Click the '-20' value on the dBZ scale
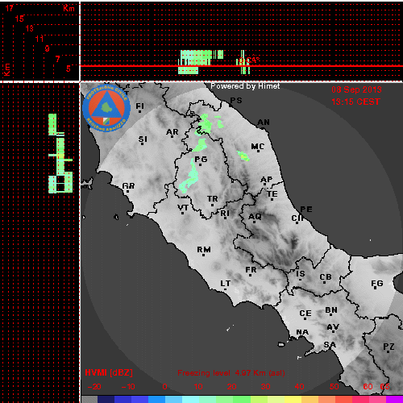Viewport: 403px width, 403px height. (94, 387)
